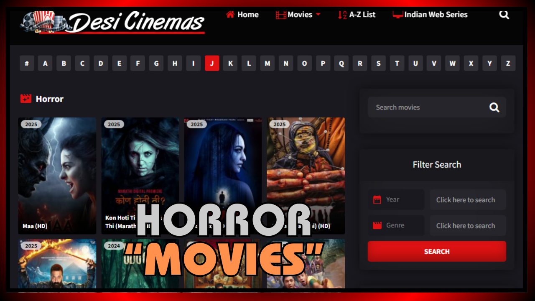Viewport: 535px width, 301px height.
Task: Click the Home house icon
Action: click(x=230, y=15)
